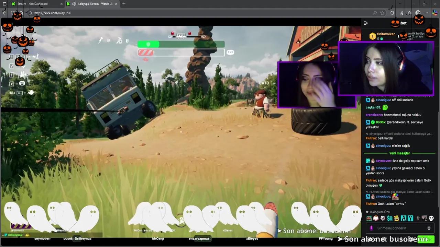Open BotRix username in chat

(380, 122)
